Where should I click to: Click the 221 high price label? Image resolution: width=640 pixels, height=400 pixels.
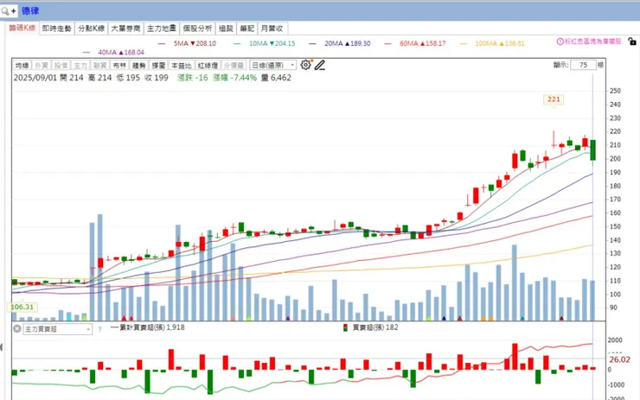554,99
